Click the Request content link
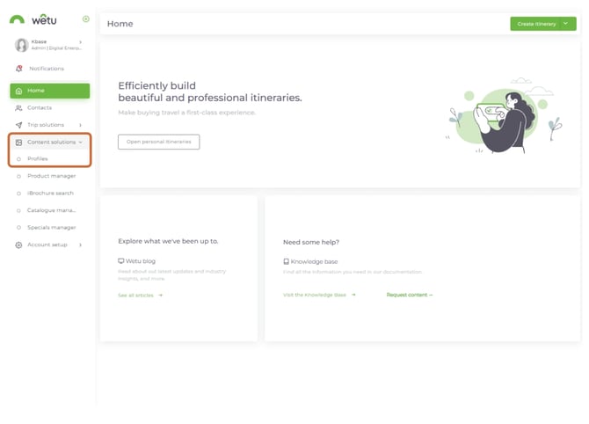This screenshot has width=589, height=424. click(x=410, y=295)
